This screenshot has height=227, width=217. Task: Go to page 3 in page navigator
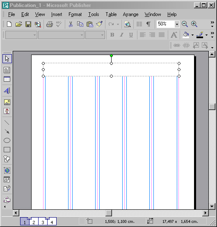point(43,222)
